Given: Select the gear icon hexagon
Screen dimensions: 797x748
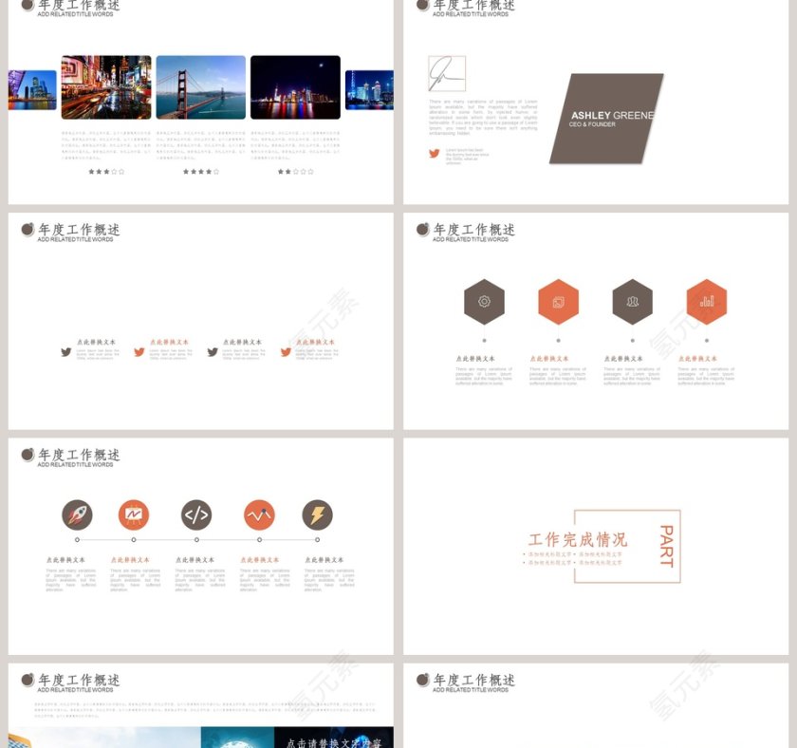Looking at the screenshot, I should tap(484, 302).
